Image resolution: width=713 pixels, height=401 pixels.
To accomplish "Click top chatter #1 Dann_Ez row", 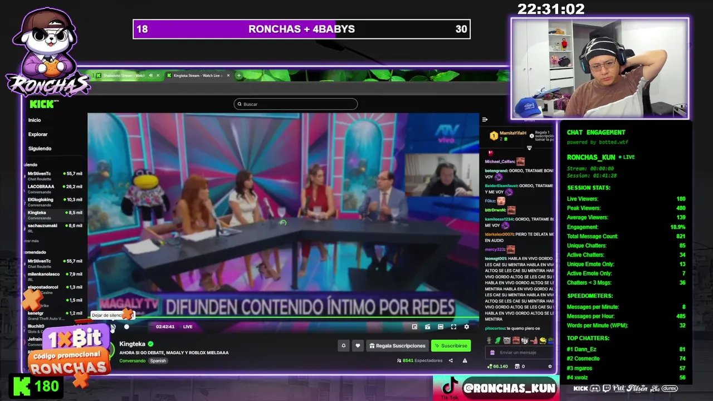I will click(626, 349).
